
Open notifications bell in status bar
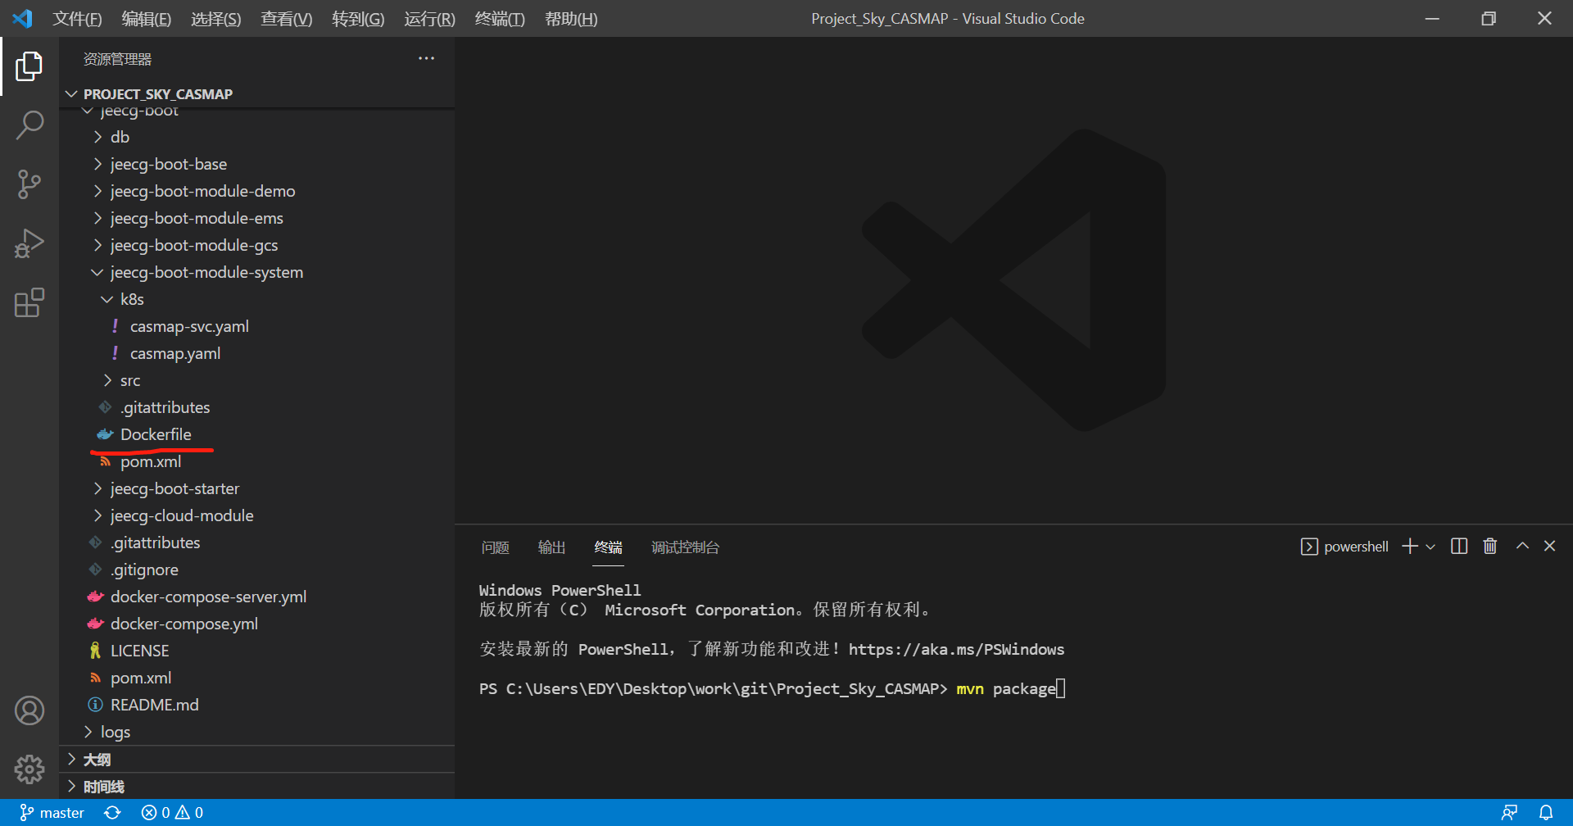(x=1546, y=813)
